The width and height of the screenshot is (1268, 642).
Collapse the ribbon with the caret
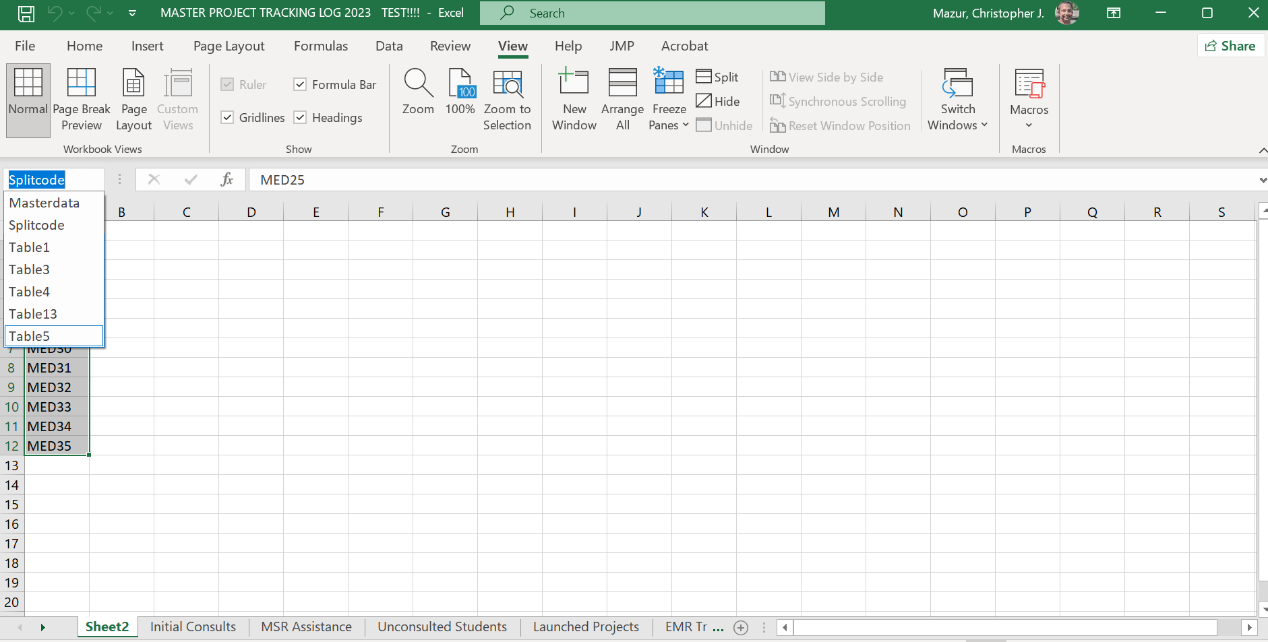1262,150
